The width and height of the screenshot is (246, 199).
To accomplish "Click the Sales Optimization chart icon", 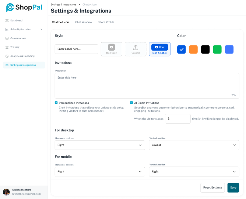I will [7, 30].
